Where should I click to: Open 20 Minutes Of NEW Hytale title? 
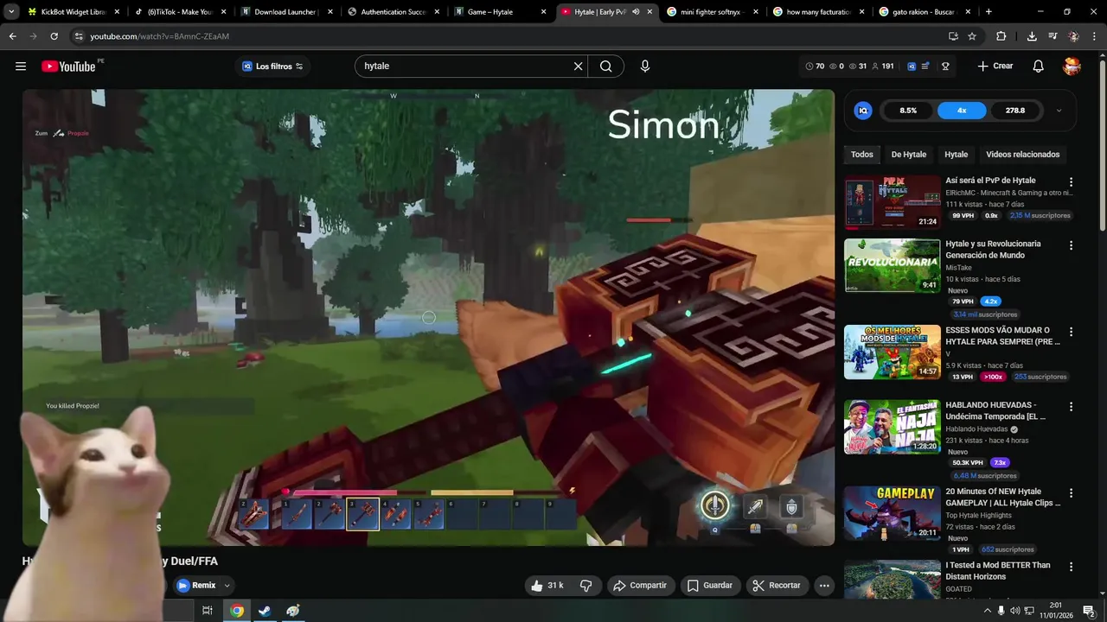1003,497
